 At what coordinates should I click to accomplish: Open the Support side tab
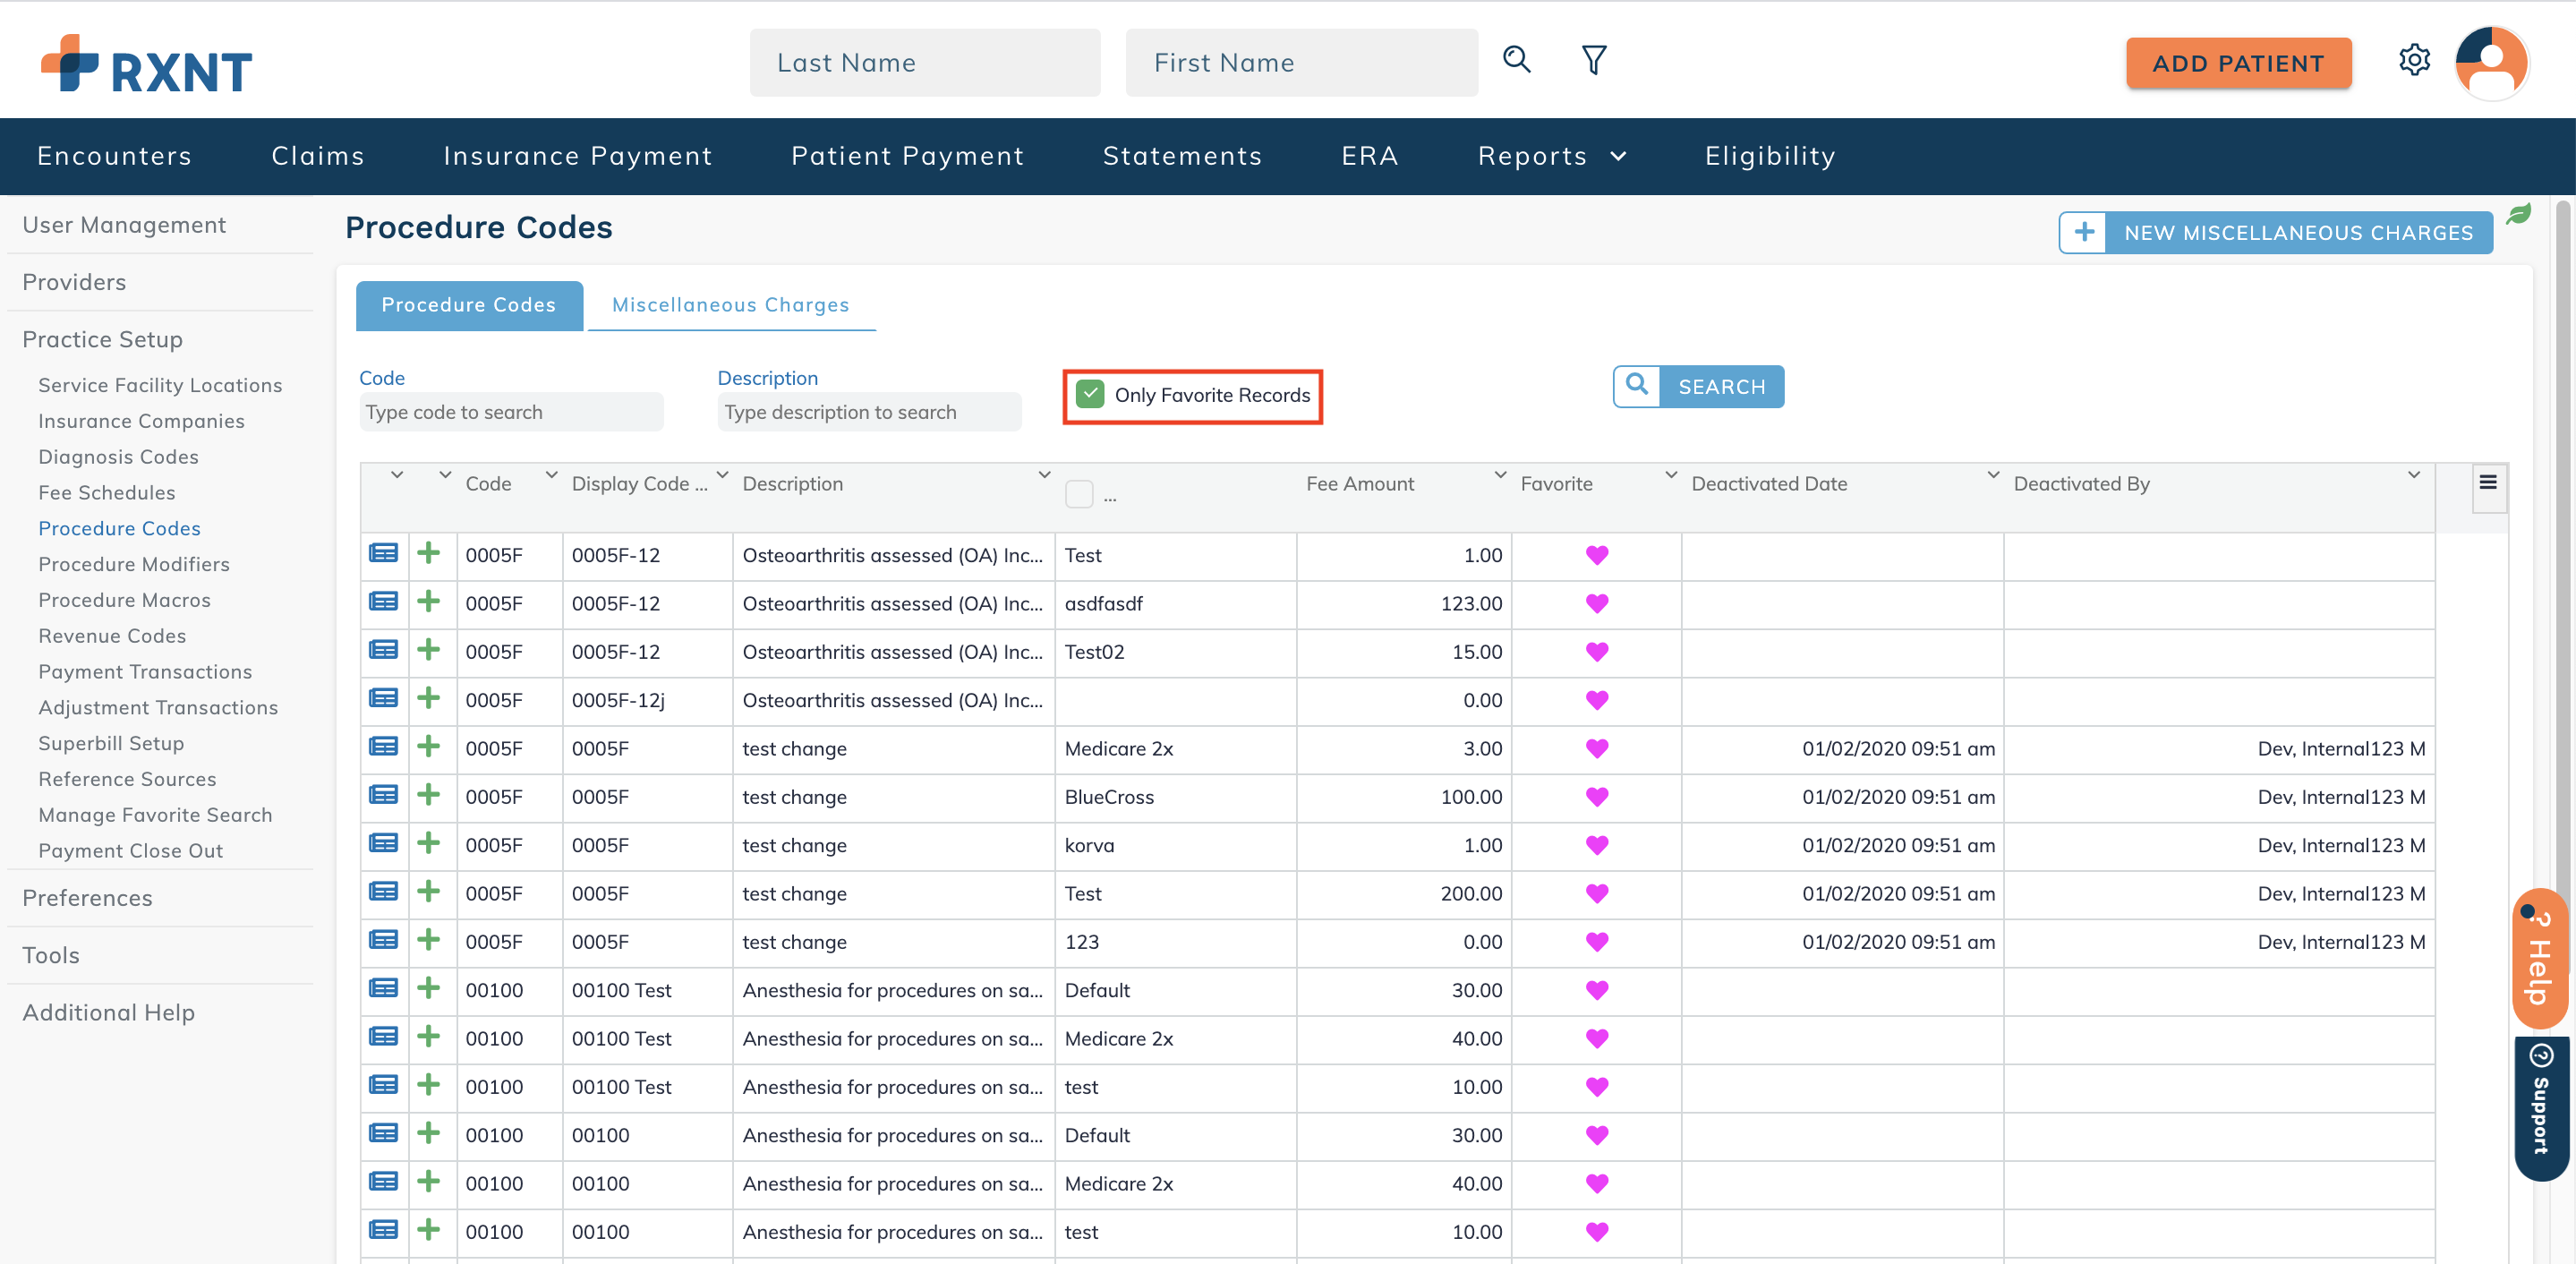pos(2540,1108)
